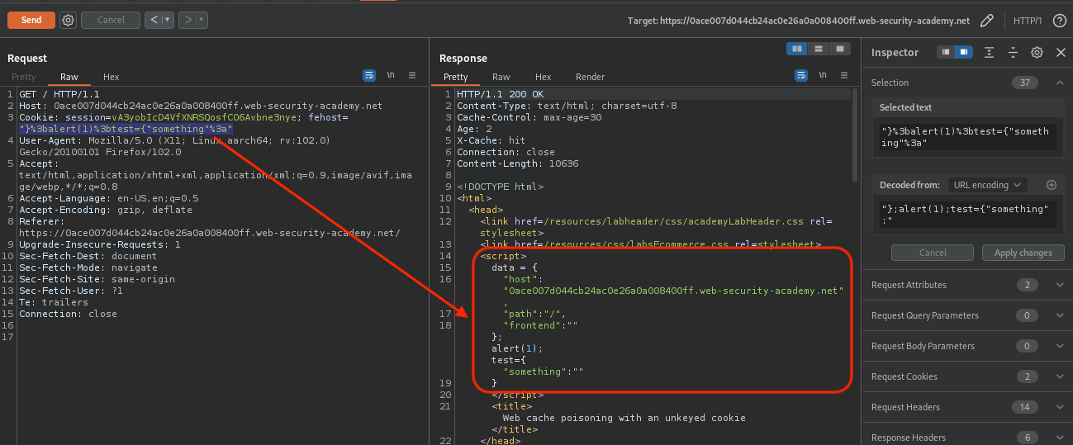
Task: Expand the Request Headers section
Action: [1060, 407]
